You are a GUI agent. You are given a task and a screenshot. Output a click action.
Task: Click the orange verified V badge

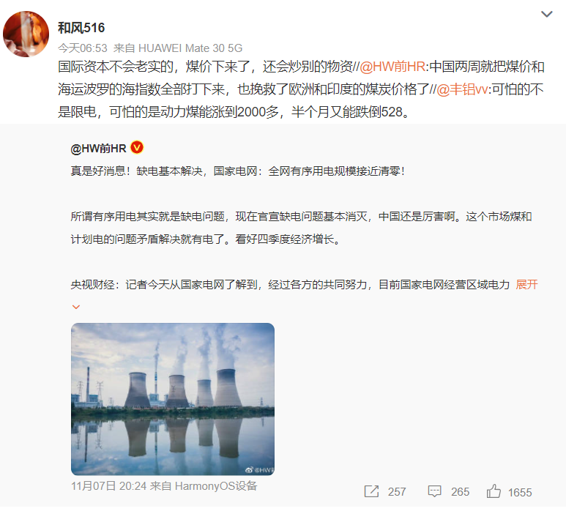tap(137, 148)
